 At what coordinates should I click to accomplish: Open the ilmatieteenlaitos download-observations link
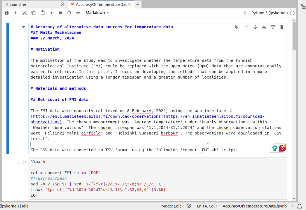pos(147,119)
